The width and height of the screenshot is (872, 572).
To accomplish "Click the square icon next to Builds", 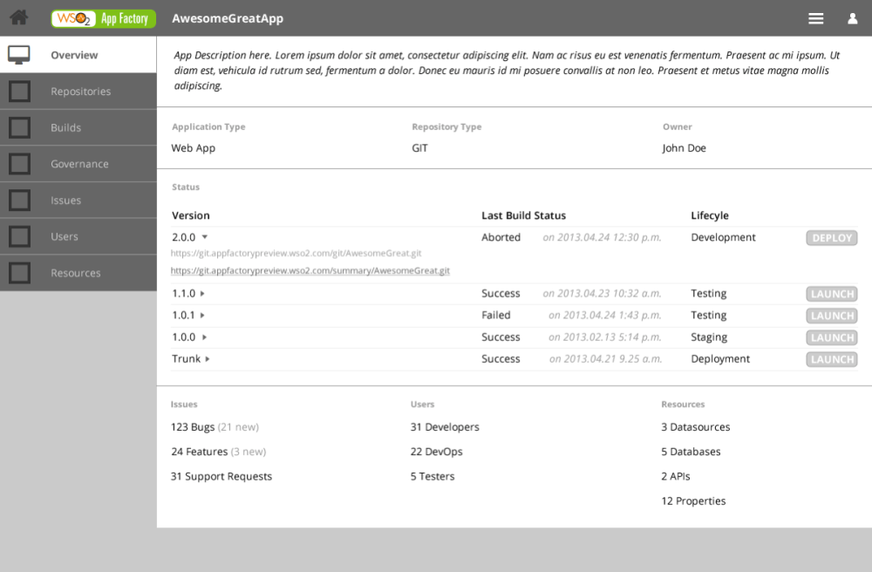I will click(19, 127).
